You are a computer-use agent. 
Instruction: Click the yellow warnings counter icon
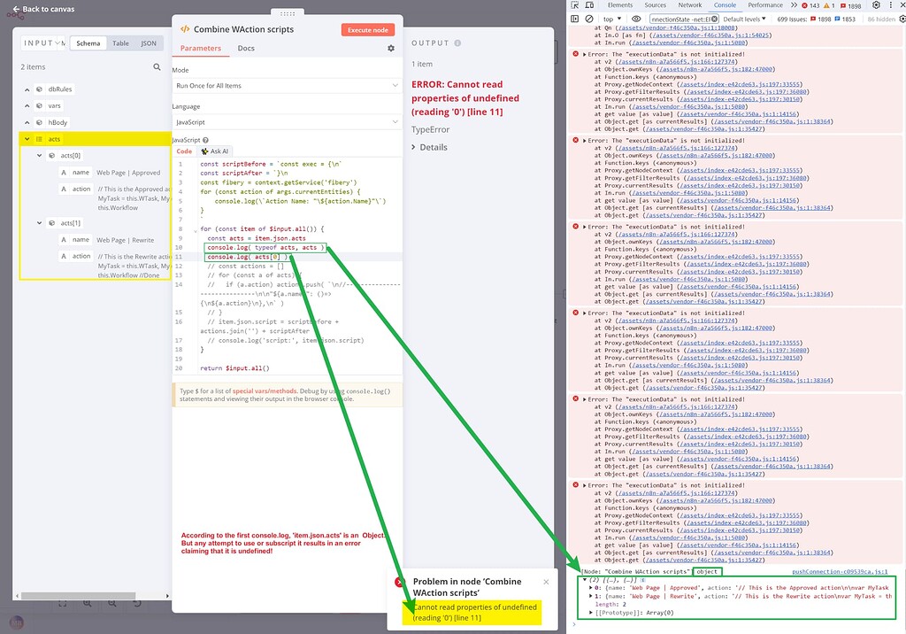pyautogui.click(x=826, y=5)
